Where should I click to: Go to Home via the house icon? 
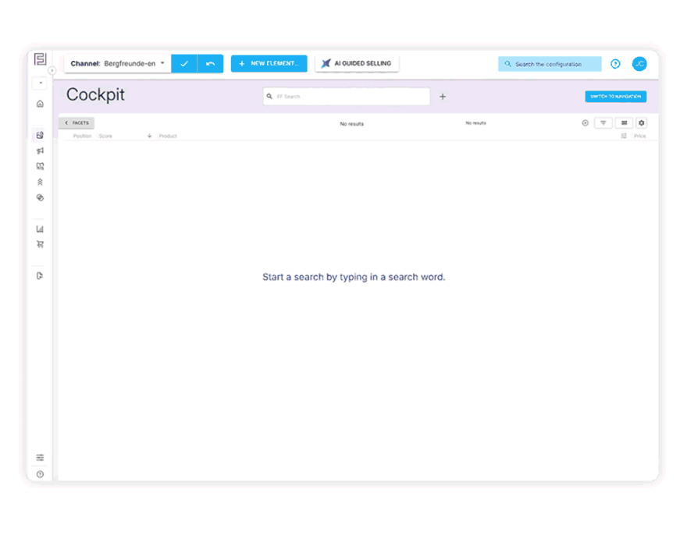click(40, 104)
